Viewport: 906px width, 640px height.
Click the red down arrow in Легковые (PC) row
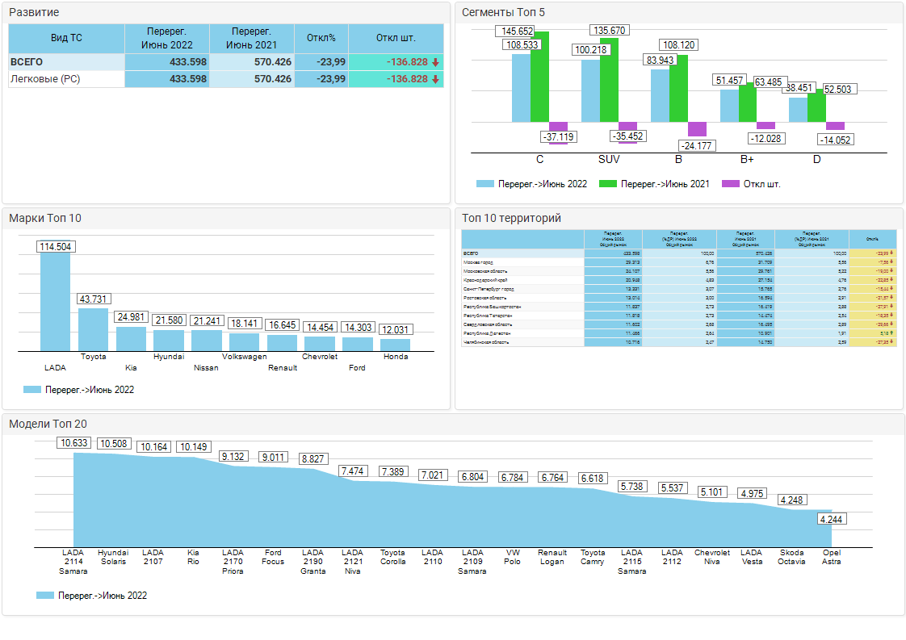click(x=436, y=79)
